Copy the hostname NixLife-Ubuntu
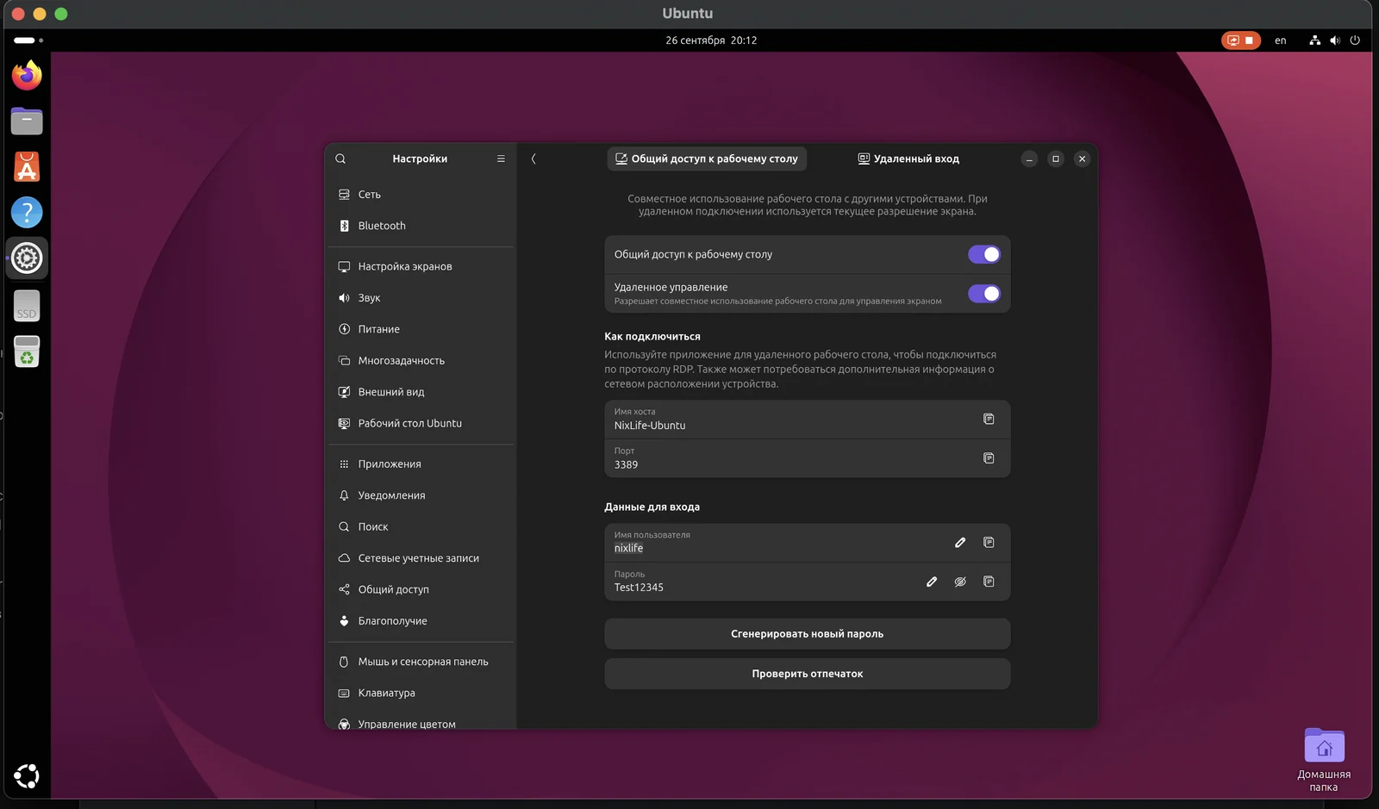 [989, 419]
